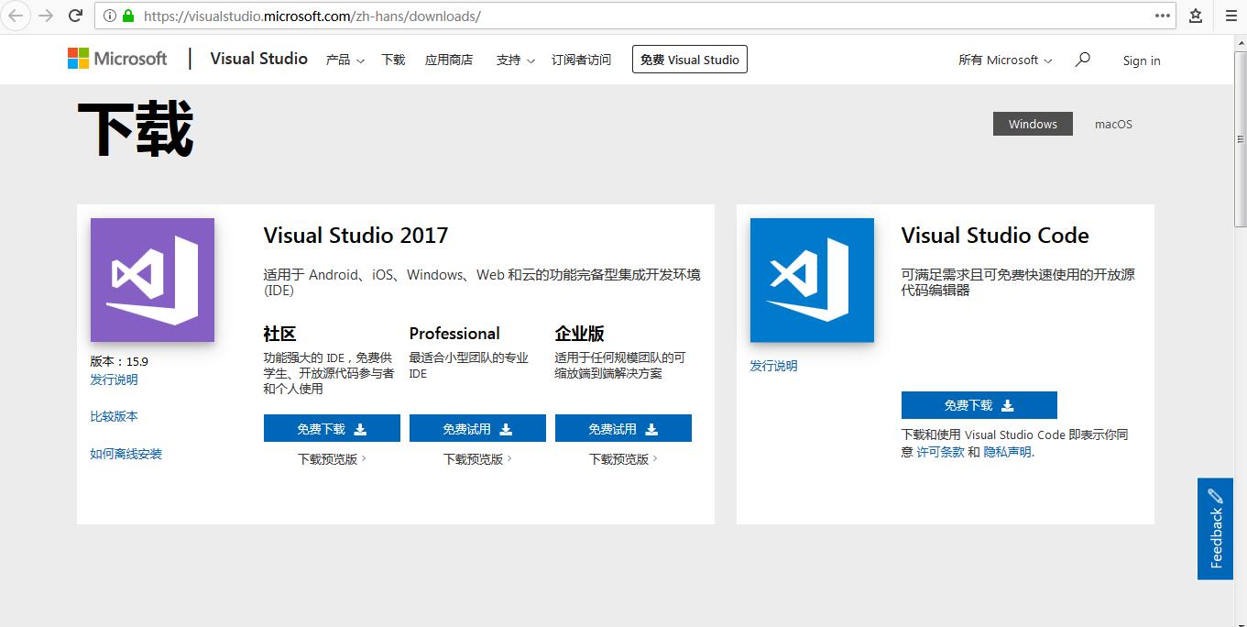Open 下载预览版 under Professional
The image size is (1247, 627).
click(477, 459)
